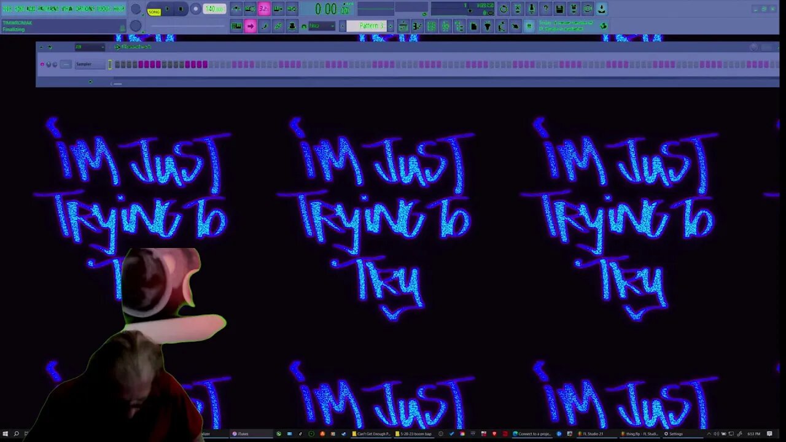The height and width of the screenshot is (442, 786).
Task: Click the download arrow content library icon
Action: [x=602, y=9]
